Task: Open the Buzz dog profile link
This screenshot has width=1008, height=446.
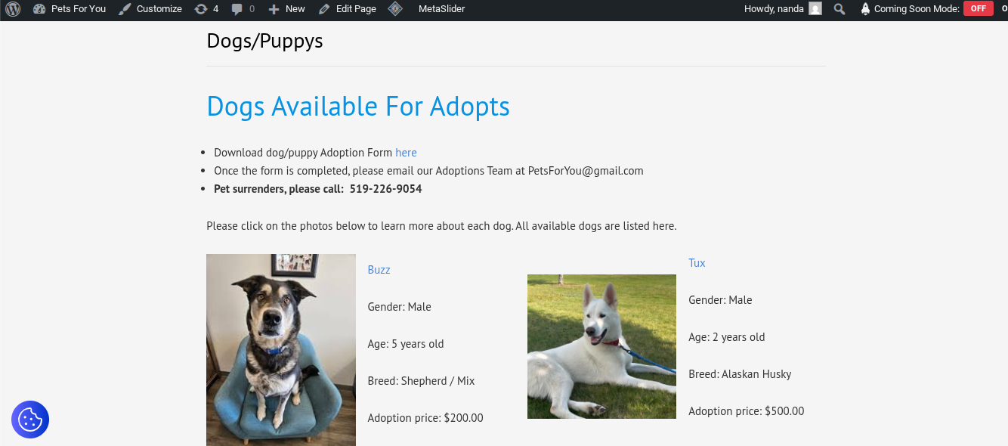Action: click(379, 270)
